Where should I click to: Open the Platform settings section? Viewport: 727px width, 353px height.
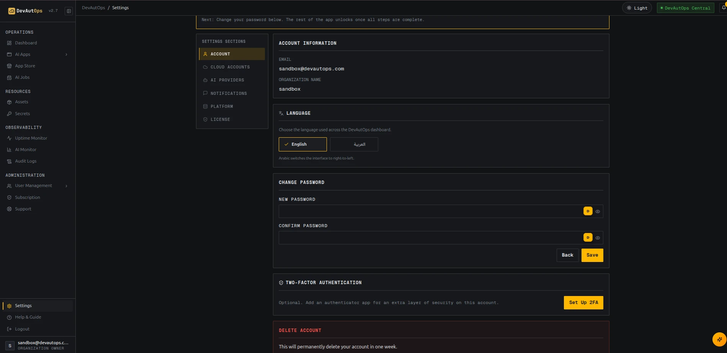pos(232,106)
